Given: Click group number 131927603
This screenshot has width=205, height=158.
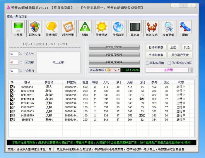Looking at the screenshot, I should click(x=27, y=111).
